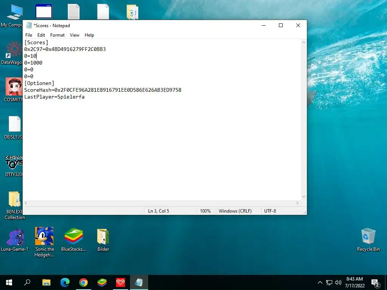Open the Edit menu

[x=41, y=35]
